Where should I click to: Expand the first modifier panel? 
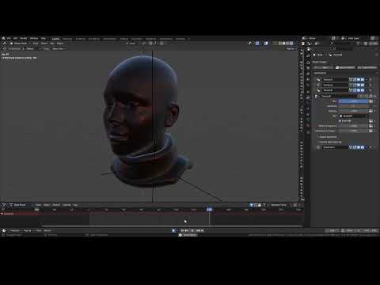tap(315, 79)
